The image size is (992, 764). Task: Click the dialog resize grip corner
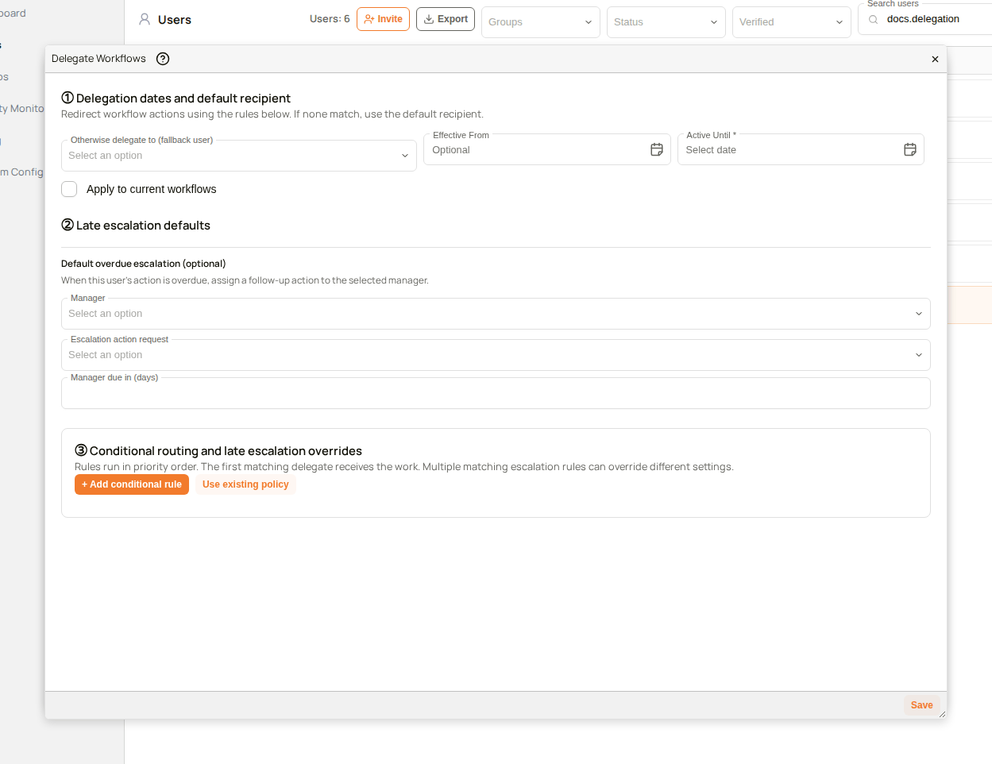tap(942, 715)
